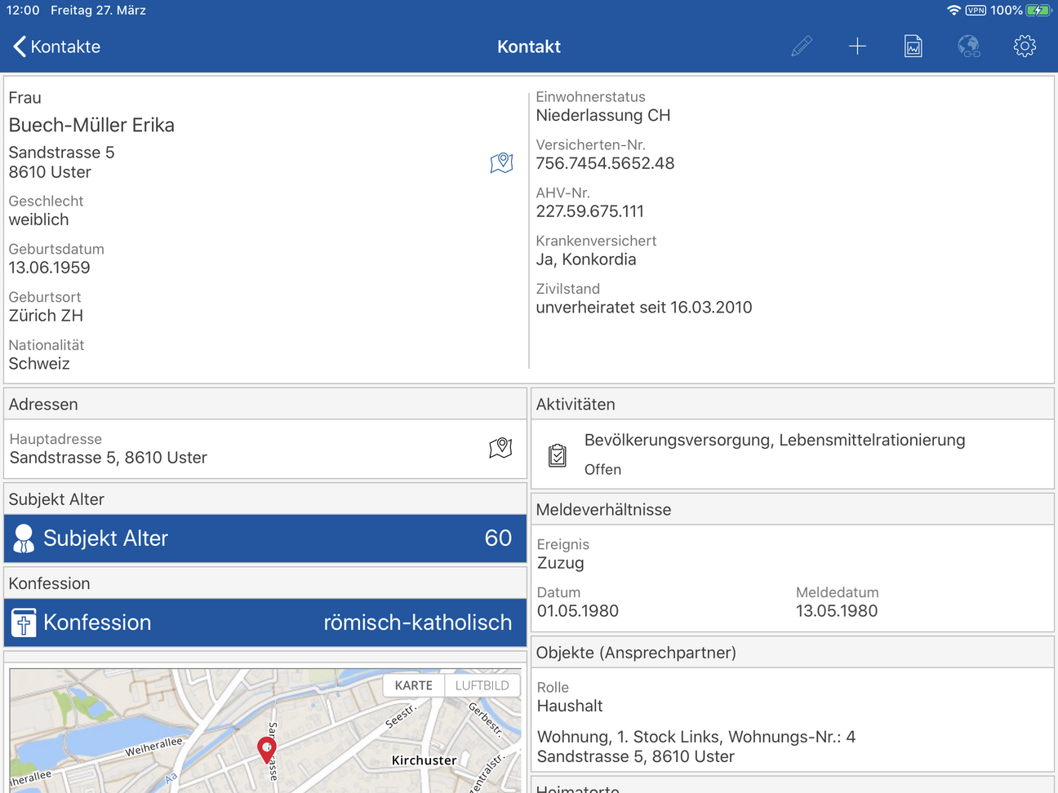Go back to Kontakte list
The image size is (1058, 793).
pyautogui.click(x=56, y=47)
